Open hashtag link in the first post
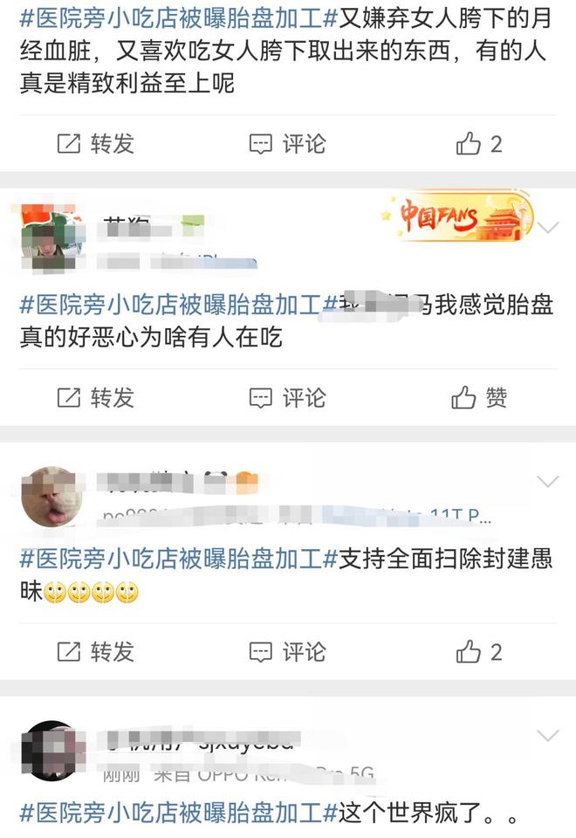This screenshot has height=838, width=576. click(x=178, y=19)
